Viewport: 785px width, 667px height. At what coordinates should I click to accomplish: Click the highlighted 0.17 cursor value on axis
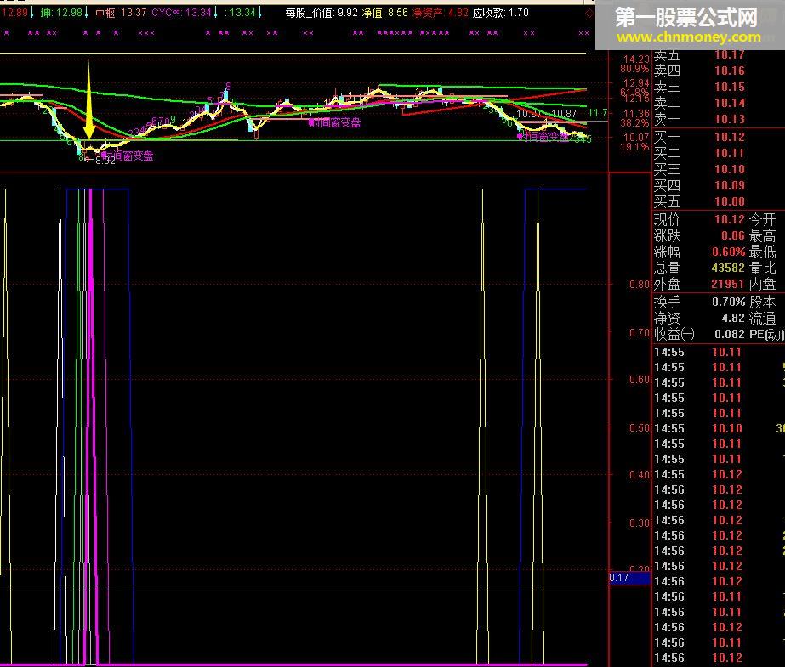click(630, 578)
